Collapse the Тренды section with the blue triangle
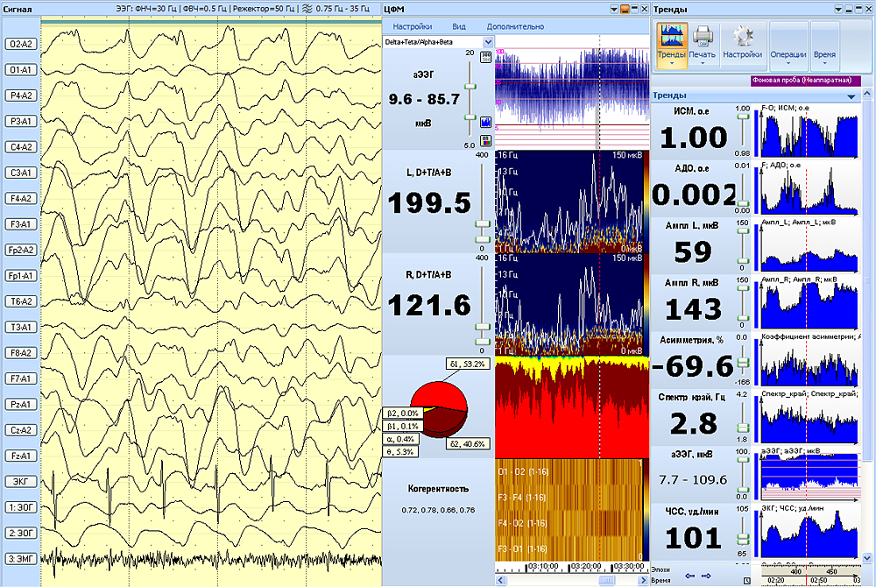Image resolution: width=876 pixels, height=587 pixels. (851, 96)
